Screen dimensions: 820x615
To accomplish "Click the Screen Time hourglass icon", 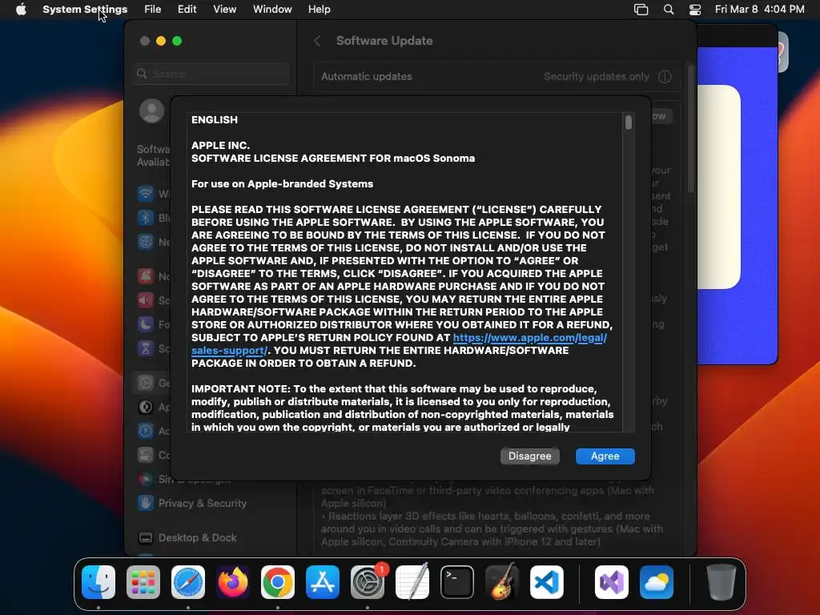I will [x=146, y=348].
